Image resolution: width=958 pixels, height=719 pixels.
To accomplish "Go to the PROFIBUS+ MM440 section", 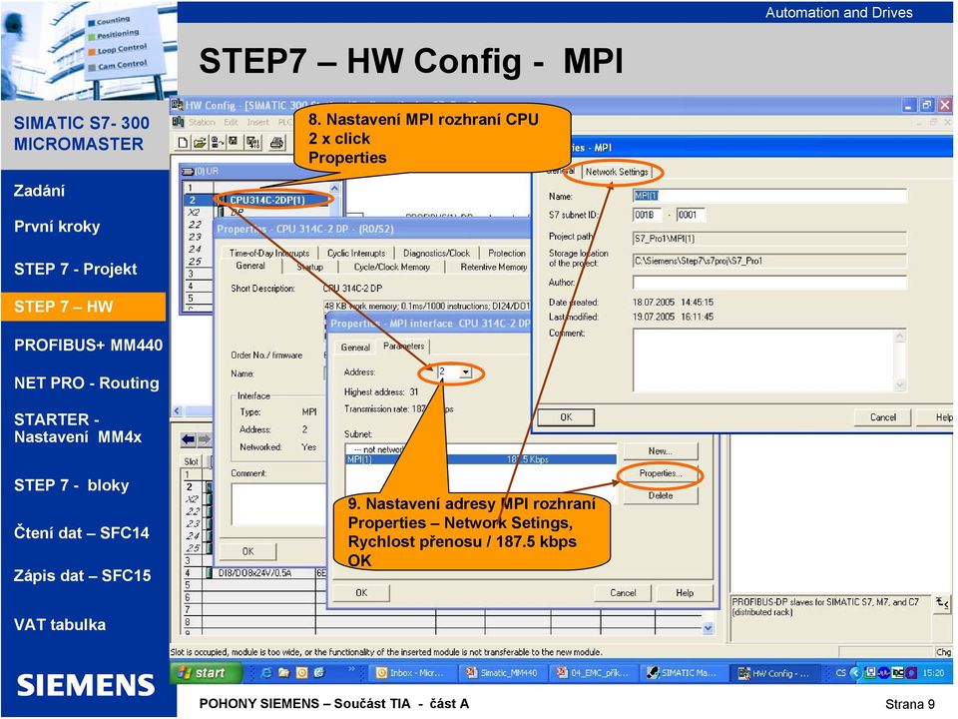I will (x=88, y=345).
